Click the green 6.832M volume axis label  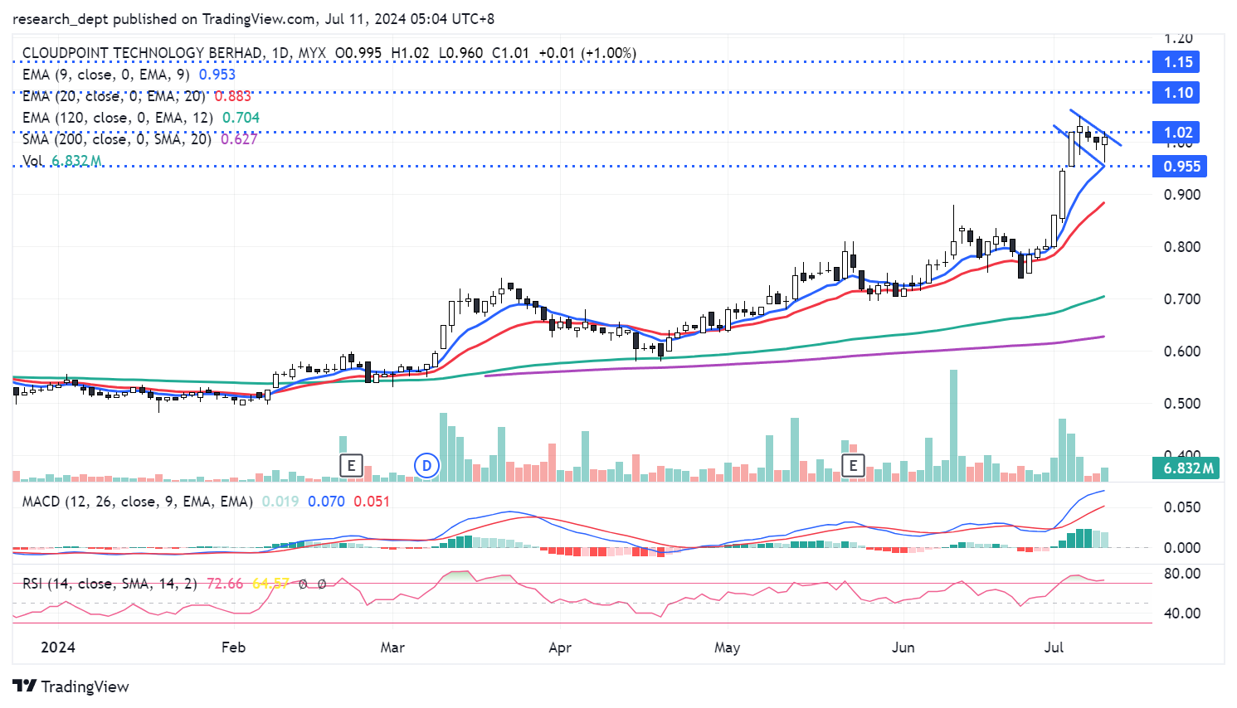1187,468
